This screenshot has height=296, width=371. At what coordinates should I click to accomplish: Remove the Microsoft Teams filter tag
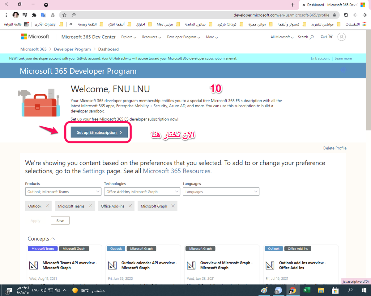click(90, 206)
